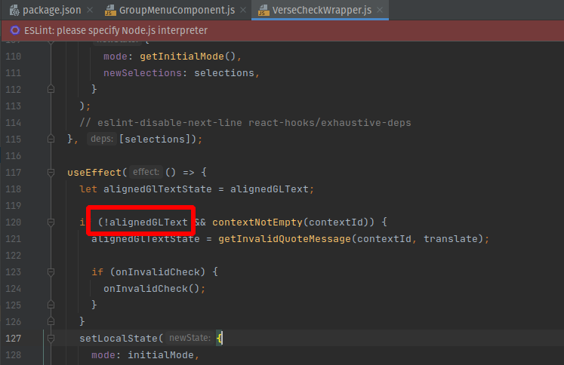The height and width of the screenshot is (365, 564).
Task: Toggle the fold end marker on line 126
Action: (x=51, y=321)
